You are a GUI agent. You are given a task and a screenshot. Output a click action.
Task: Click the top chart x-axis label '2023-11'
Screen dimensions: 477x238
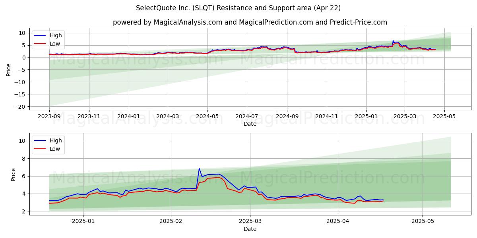[89, 117]
